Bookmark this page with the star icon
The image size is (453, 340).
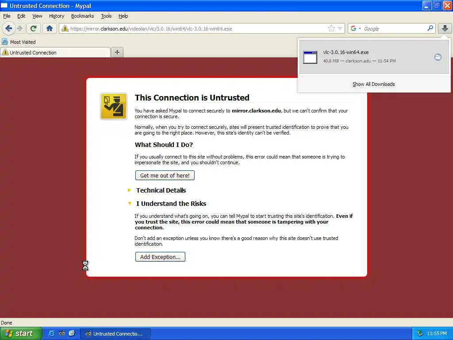coord(331,28)
